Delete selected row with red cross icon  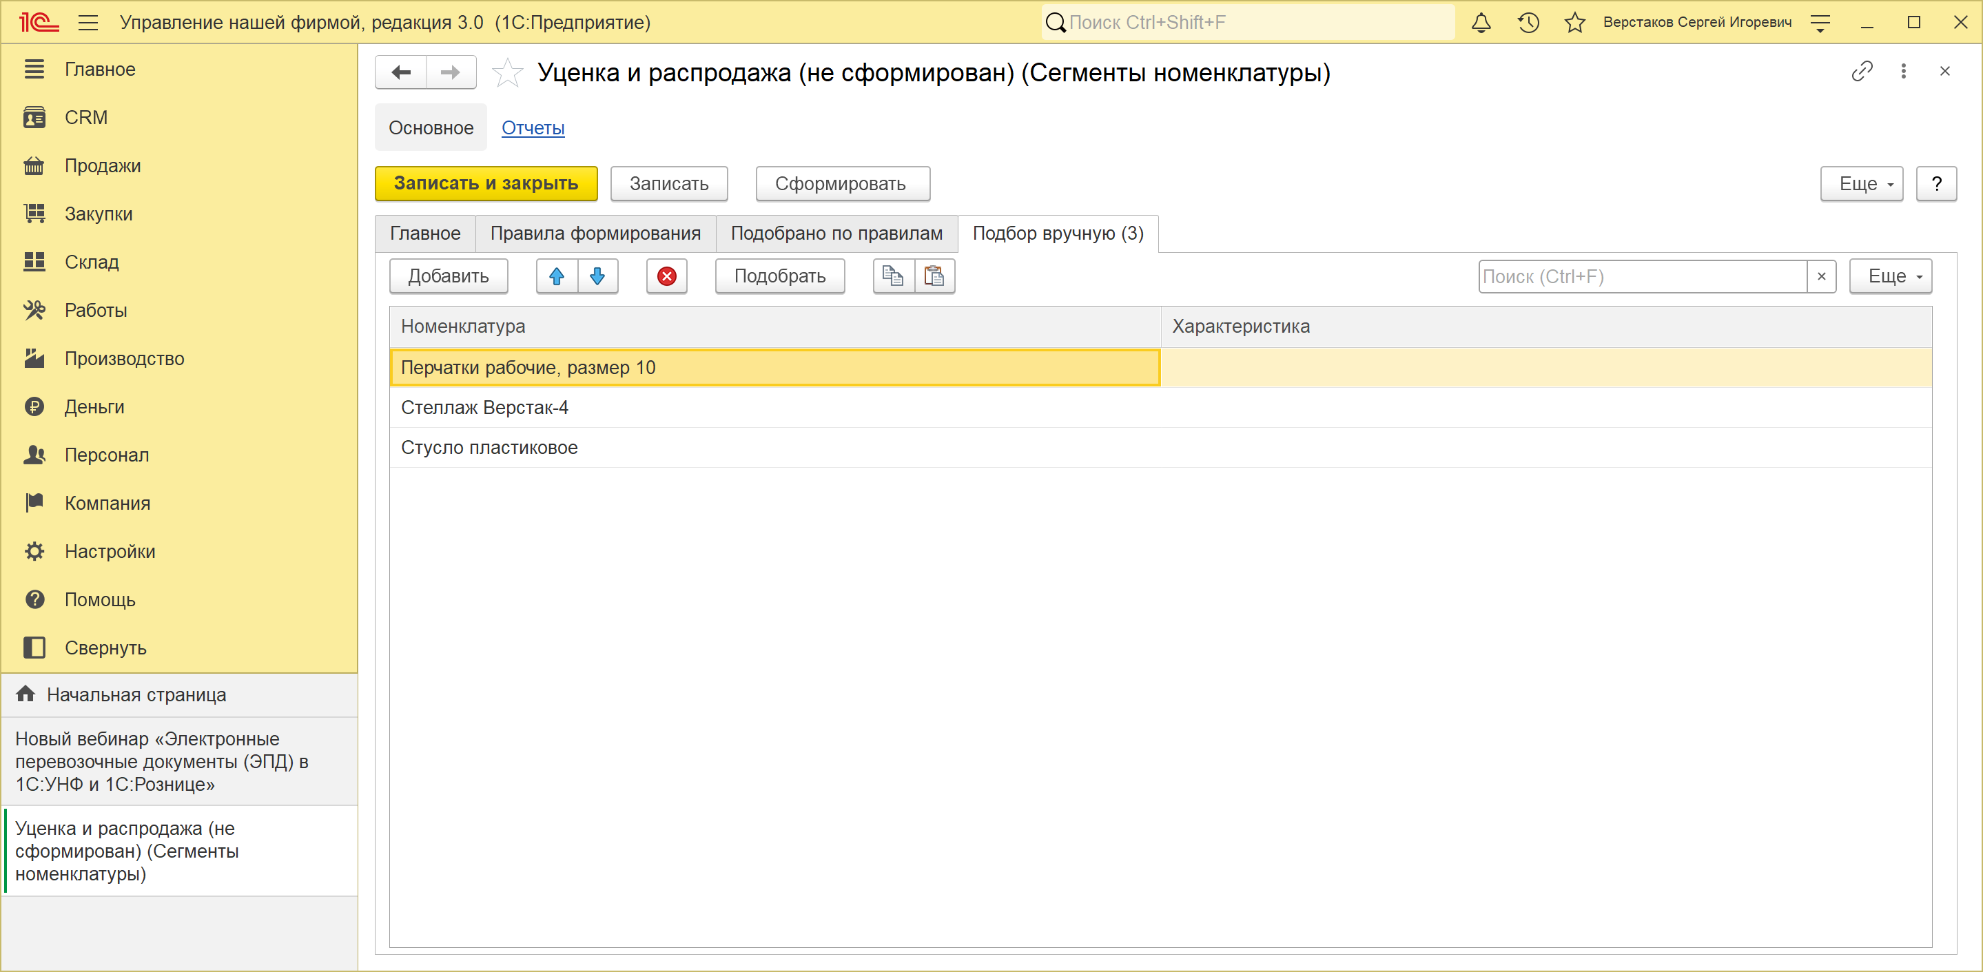click(x=667, y=276)
